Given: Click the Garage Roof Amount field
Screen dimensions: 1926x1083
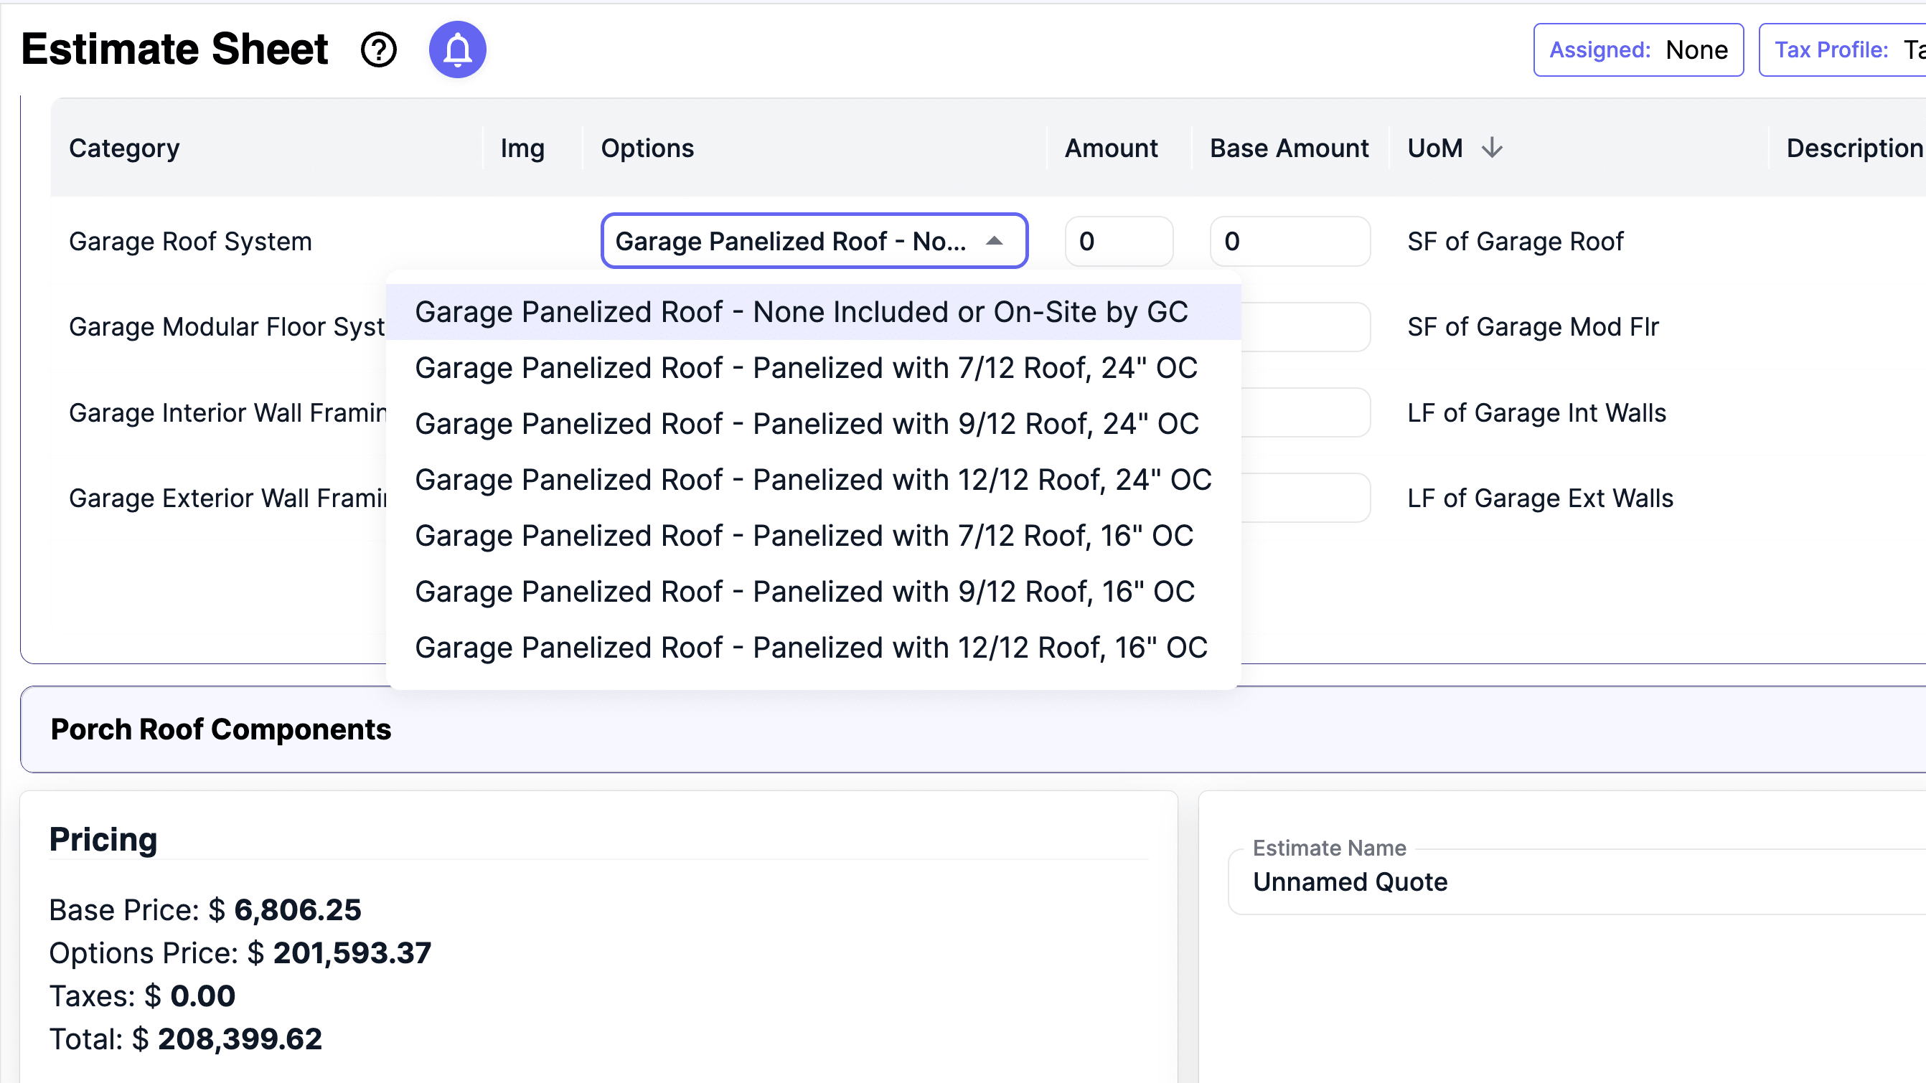Looking at the screenshot, I should pos(1119,242).
